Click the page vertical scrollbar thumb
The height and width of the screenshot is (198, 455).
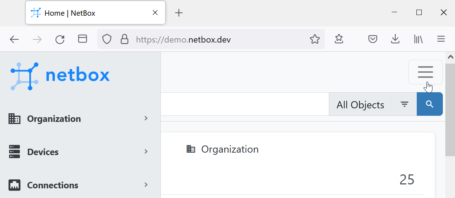coord(450,110)
